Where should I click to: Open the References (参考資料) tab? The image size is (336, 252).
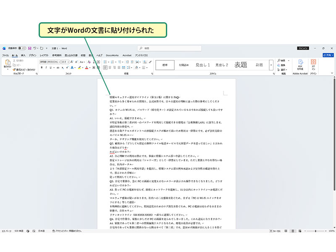click(57, 55)
